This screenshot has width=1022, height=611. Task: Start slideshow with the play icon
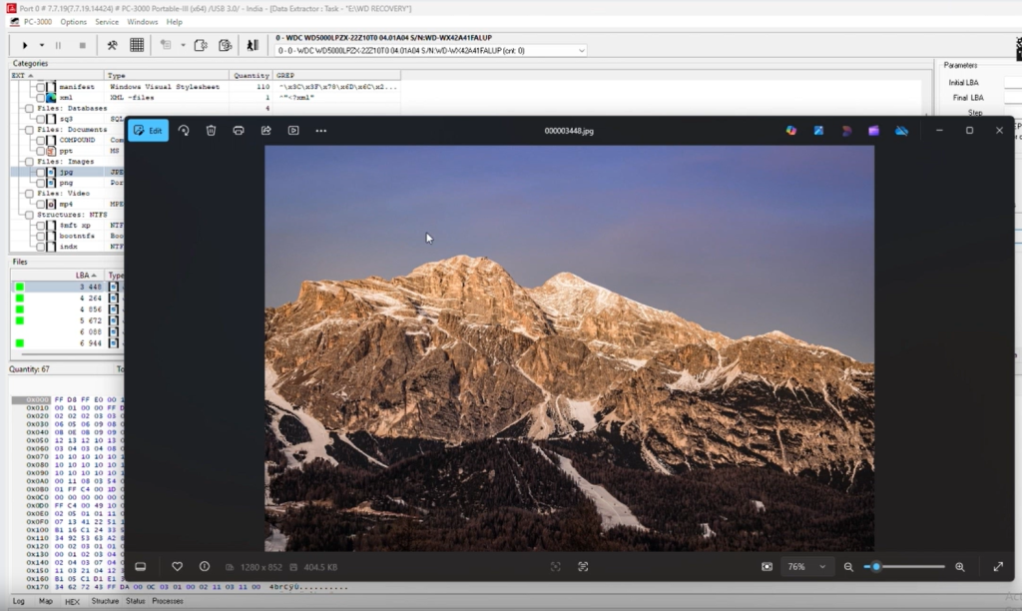coord(293,130)
